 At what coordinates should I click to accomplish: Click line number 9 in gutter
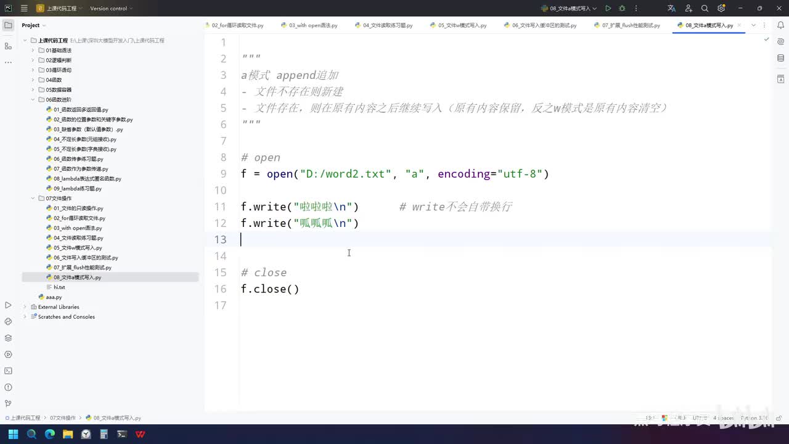tap(223, 174)
